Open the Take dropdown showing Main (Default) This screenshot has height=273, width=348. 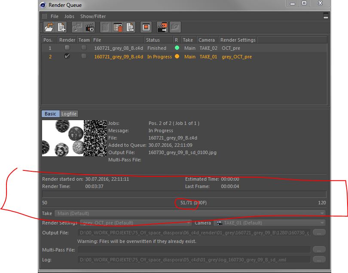(190, 213)
